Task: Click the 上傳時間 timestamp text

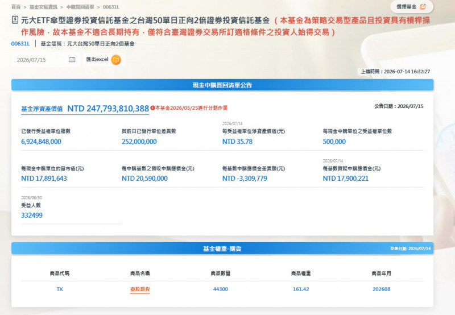Action: pos(395,71)
